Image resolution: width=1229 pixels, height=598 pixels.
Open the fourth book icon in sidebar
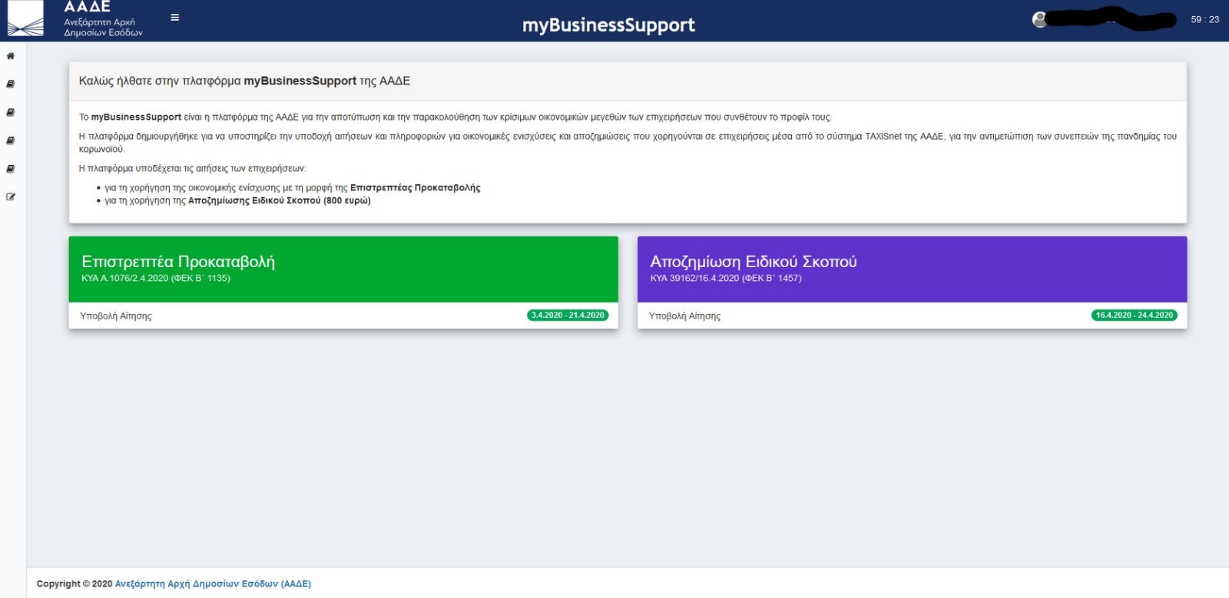pyautogui.click(x=11, y=169)
